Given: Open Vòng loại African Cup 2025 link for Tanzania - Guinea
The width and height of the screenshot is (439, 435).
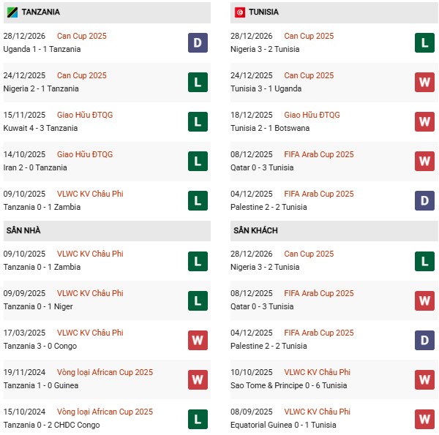Looking at the screenshot, I should coord(105,372).
